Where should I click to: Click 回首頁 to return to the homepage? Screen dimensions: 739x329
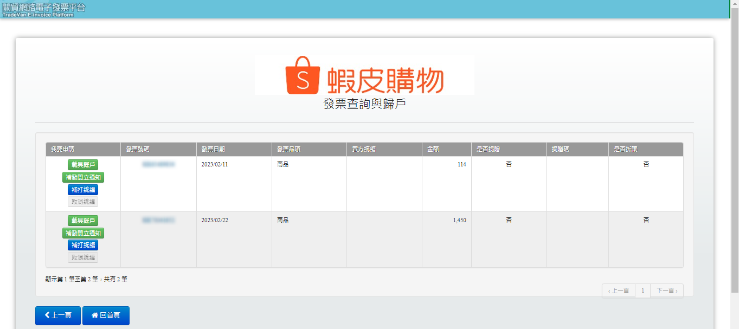[x=106, y=315]
